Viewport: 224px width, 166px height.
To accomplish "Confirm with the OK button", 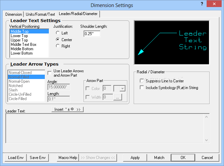I will tap(183, 158).
